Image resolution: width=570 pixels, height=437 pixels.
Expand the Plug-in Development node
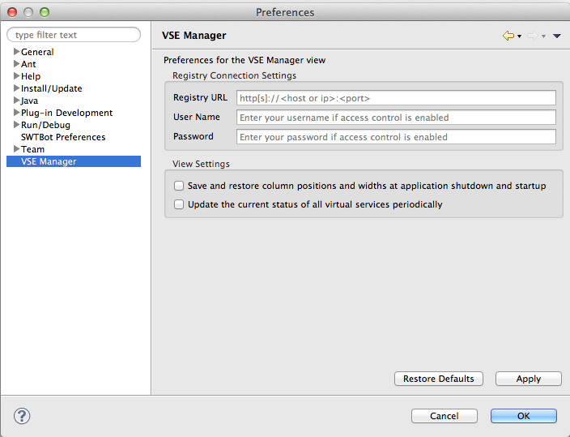(x=16, y=113)
